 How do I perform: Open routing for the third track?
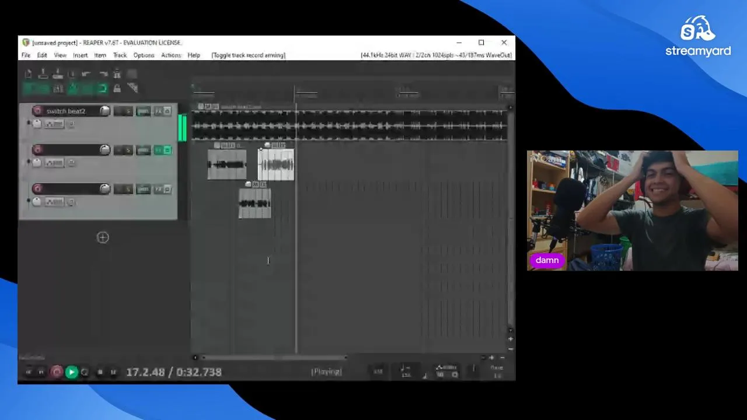143,189
